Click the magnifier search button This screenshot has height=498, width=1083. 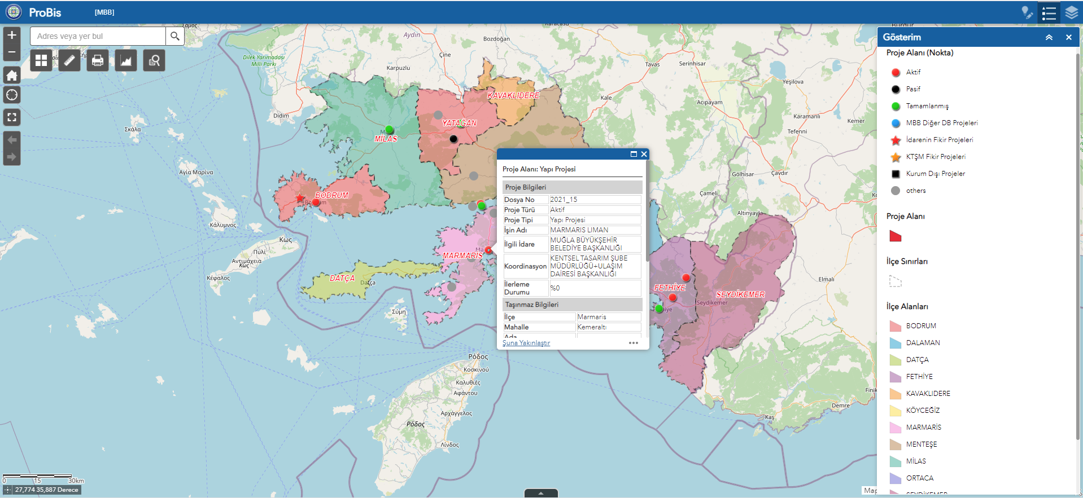pyautogui.click(x=175, y=36)
